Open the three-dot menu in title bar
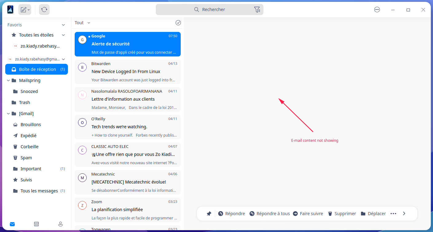The height and width of the screenshot is (232, 433). point(377,10)
